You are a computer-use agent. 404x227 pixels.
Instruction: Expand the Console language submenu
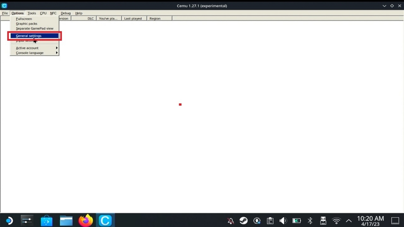[x=34, y=53]
